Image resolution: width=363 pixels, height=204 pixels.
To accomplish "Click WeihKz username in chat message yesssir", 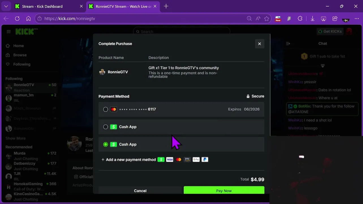I will tap(295, 82).
